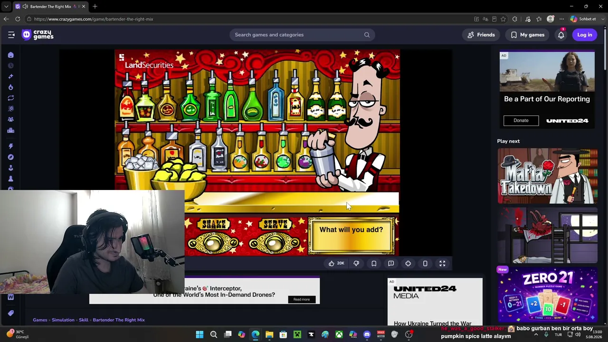Open Windows taskbar Search

(214, 334)
